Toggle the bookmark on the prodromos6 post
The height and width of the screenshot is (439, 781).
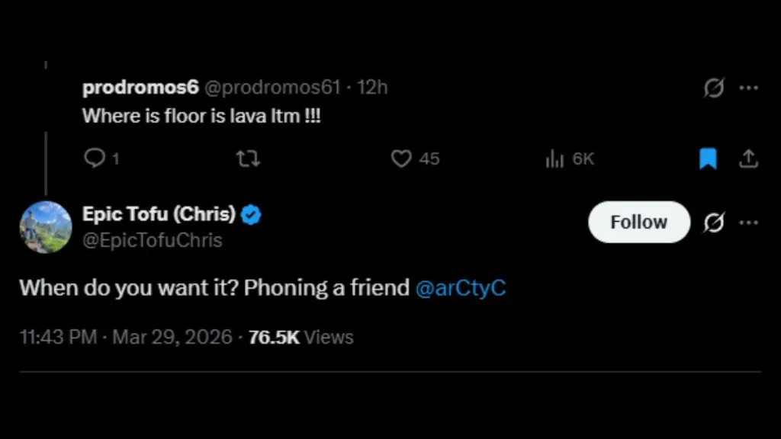(x=708, y=159)
